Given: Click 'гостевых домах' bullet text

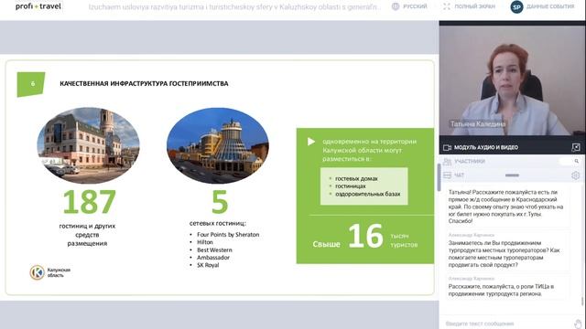Looking at the screenshot, I should pyautogui.click(x=356, y=179).
